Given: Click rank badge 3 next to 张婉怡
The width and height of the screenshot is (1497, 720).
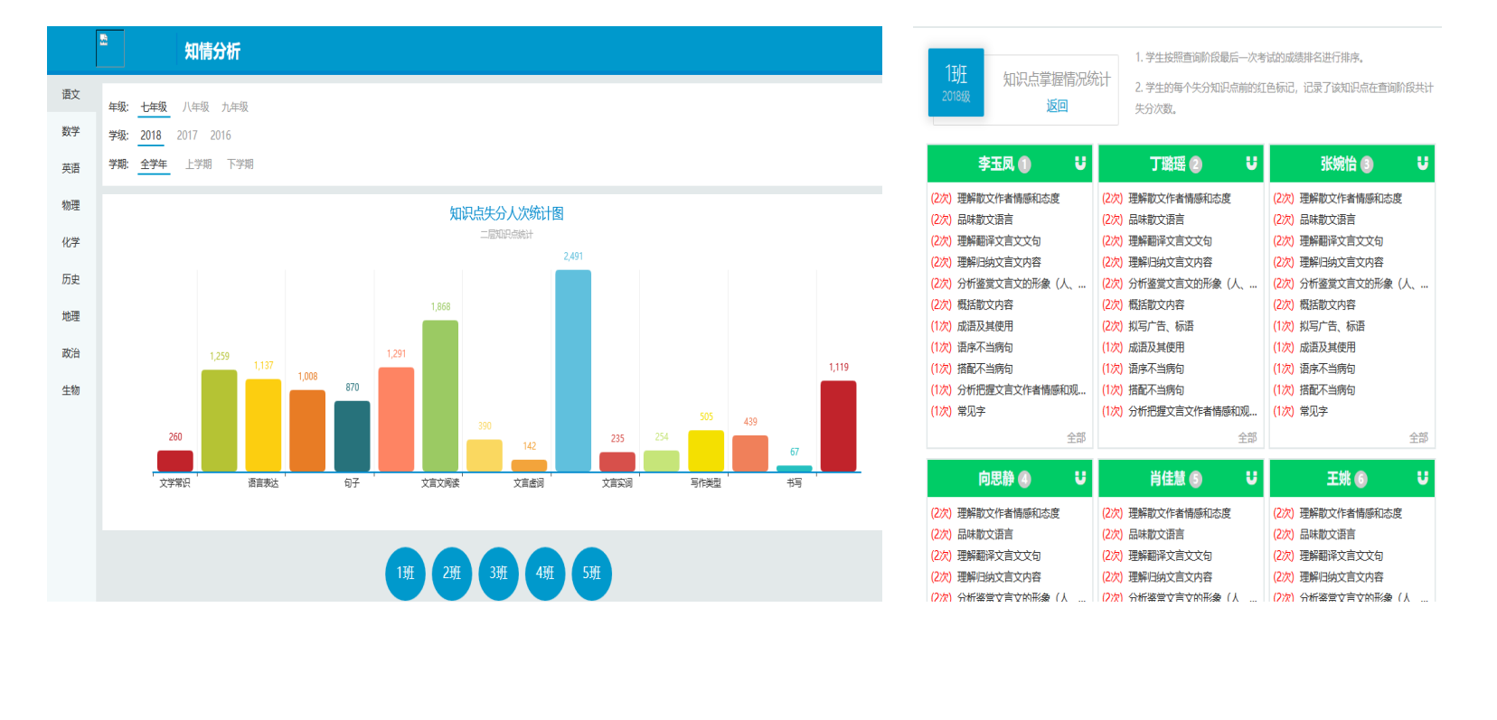Looking at the screenshot, I should tap(1367, 164).
